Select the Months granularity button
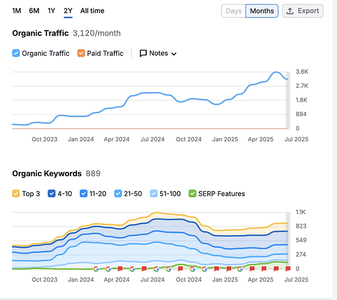 click(262, 11)
